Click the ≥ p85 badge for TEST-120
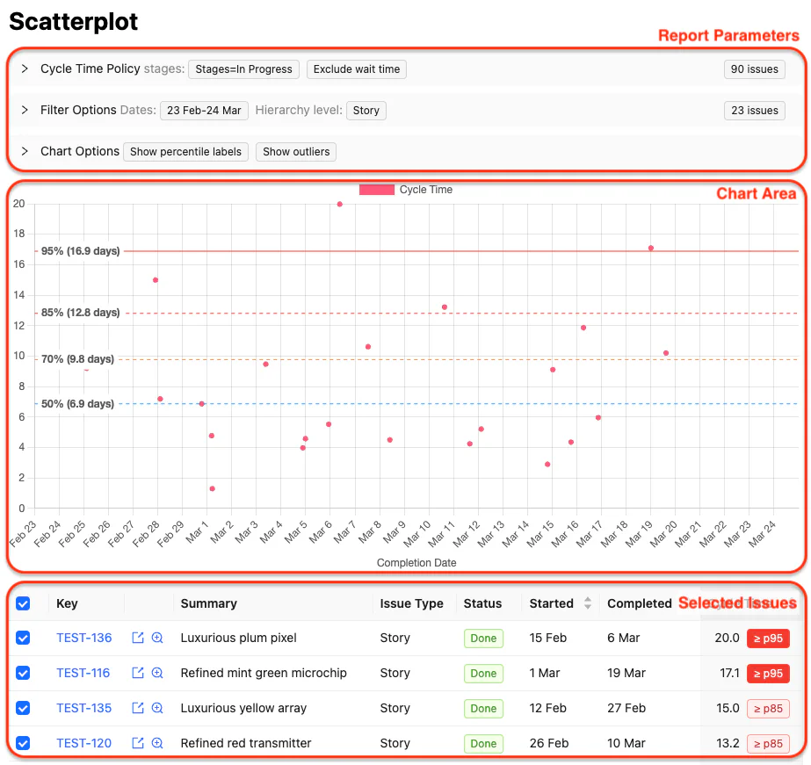Image resolution: width=811 pixels, height=765 pixels. pos(768,744)
